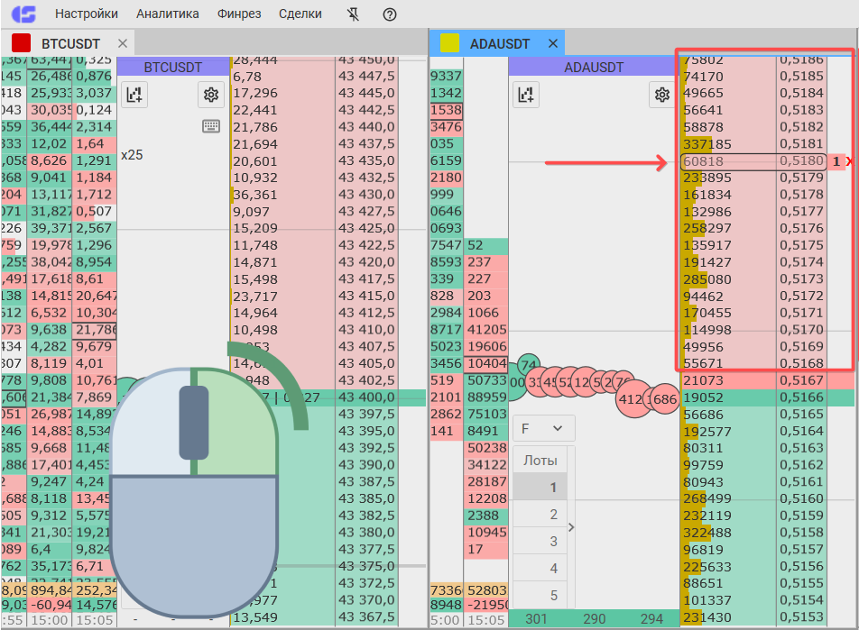Image resolution: width=859 pixels, height=630 pixels.
Task: Switch to the ADAUSDT tab
Action: click(499, 44)
